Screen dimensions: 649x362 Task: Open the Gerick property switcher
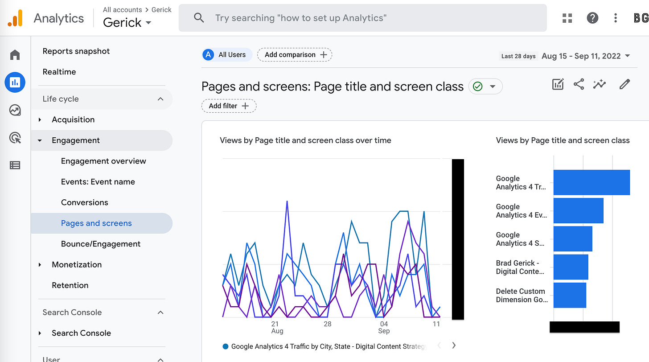(126, 22)
